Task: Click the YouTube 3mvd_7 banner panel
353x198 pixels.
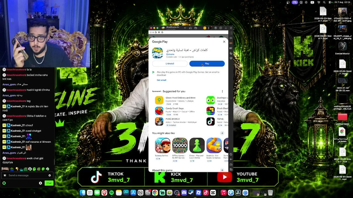Action: (243, 177)
